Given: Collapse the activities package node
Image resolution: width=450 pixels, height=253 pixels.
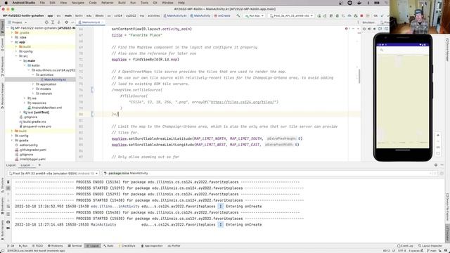Looking at the screenshot, I should coord(33,75).
